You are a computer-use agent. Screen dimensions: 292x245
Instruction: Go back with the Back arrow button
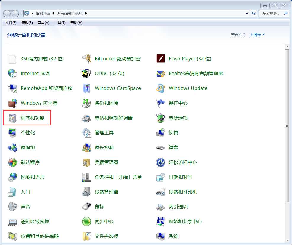[7, 14]
